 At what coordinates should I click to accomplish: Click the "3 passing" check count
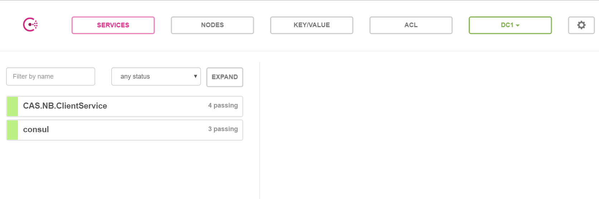click(x=223, y=129)
